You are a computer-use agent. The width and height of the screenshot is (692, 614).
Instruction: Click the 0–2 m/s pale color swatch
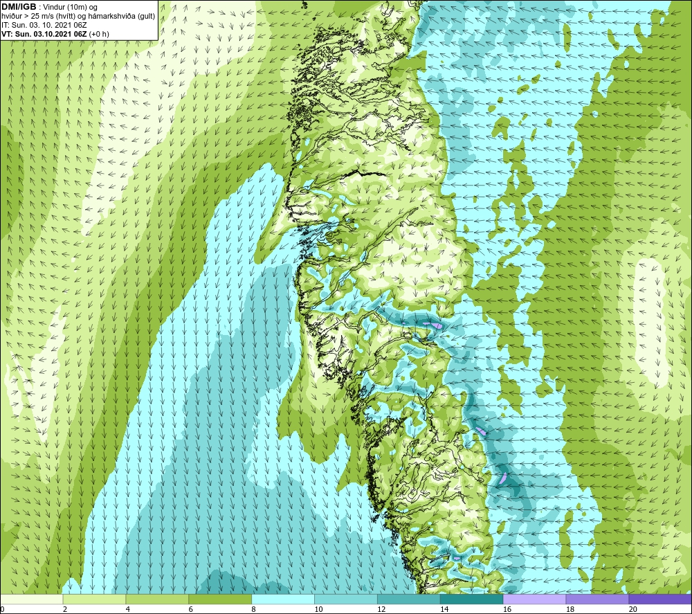point(31,599)
